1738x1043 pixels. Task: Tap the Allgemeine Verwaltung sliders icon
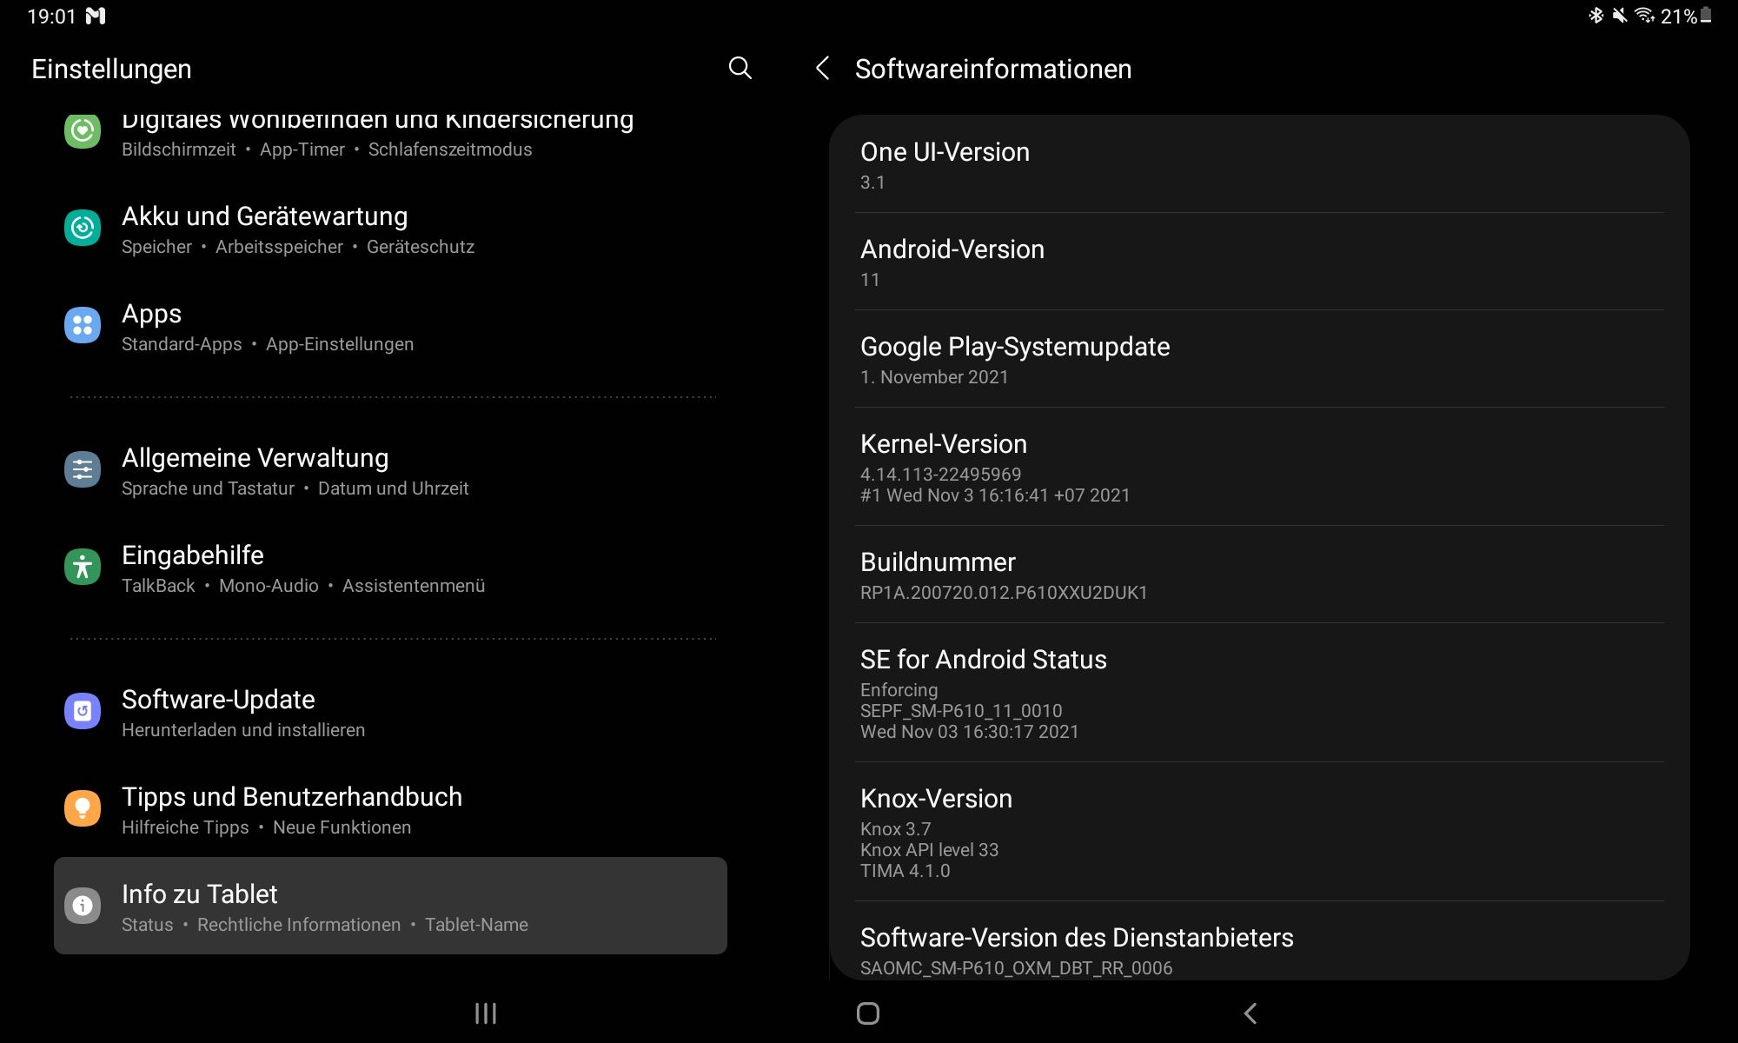tap(83, 470)
